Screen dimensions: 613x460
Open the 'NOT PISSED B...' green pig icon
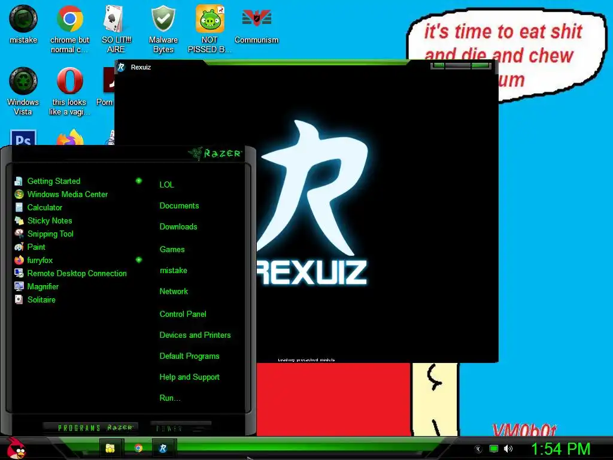(210, 29)
